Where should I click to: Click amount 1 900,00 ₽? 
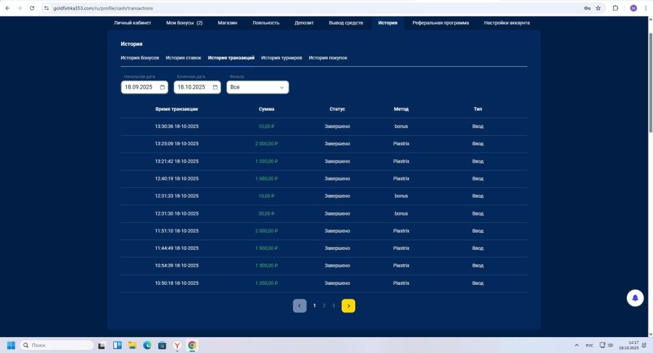click(267, 248)
